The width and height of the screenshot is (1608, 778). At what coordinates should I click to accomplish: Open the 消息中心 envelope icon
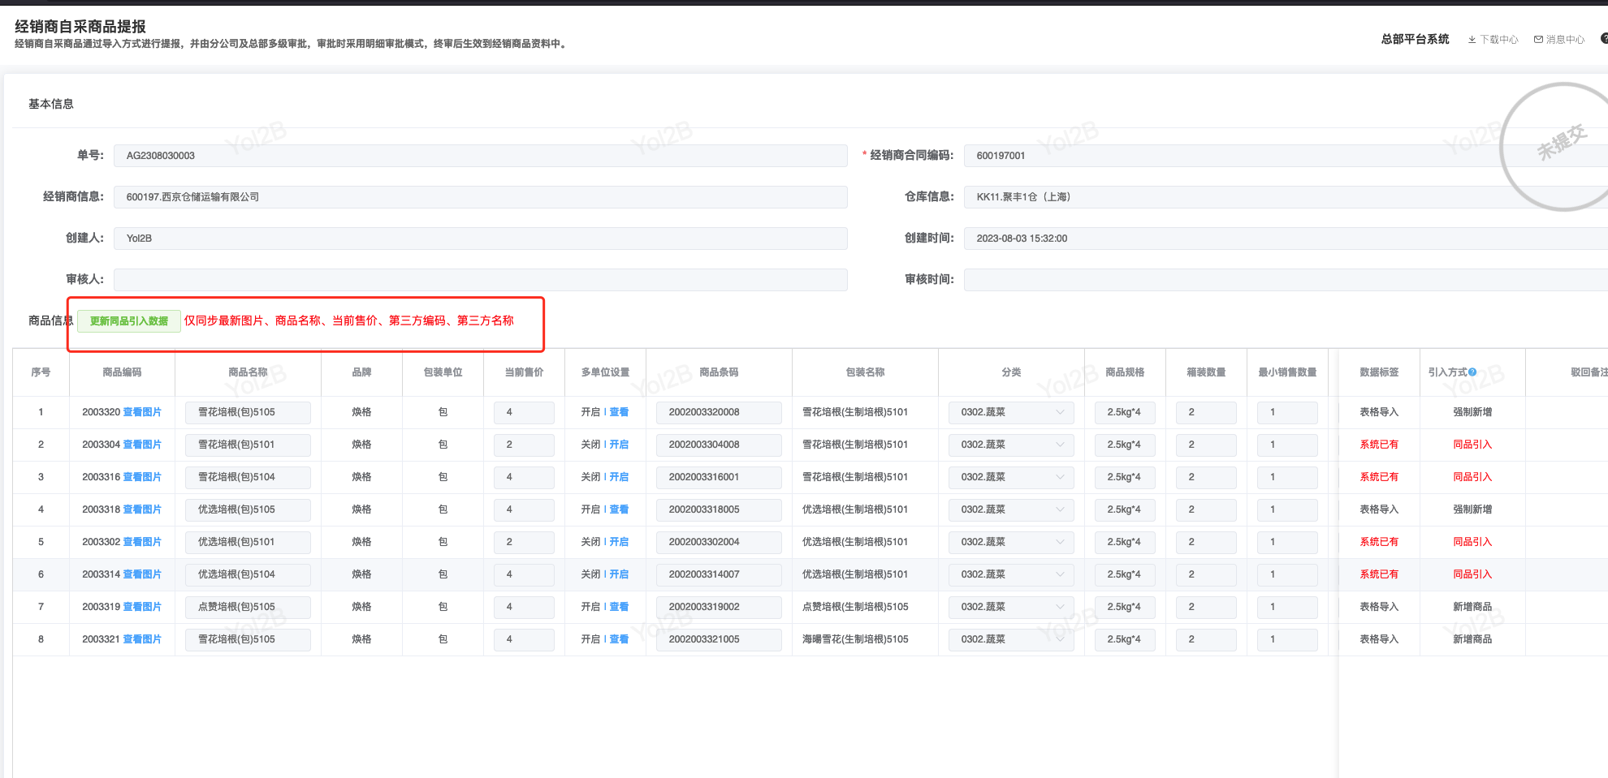point(1538,40)
